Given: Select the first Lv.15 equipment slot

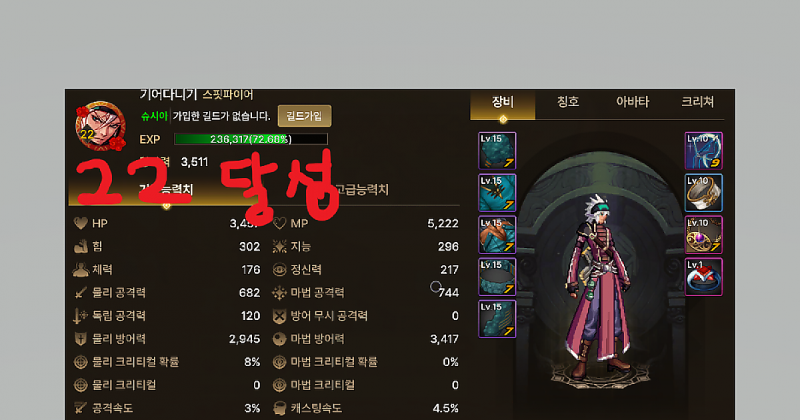Looking at the screenshot, I should click(497, 151).
